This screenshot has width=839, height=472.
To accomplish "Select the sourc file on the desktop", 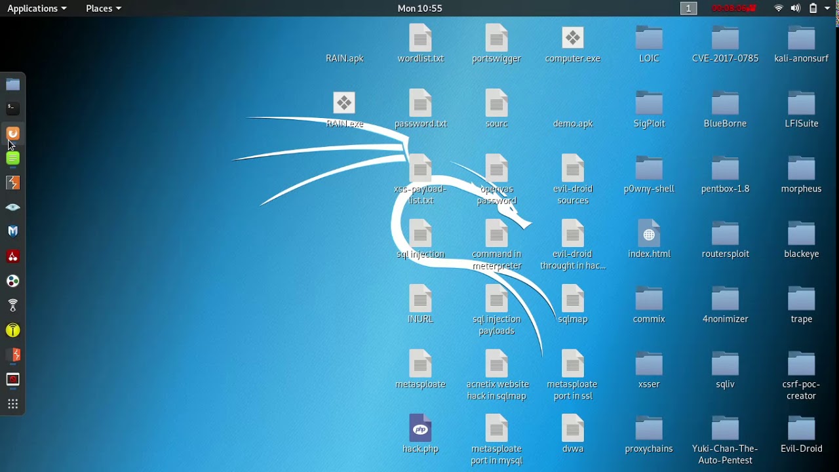I will coord(497,109).
